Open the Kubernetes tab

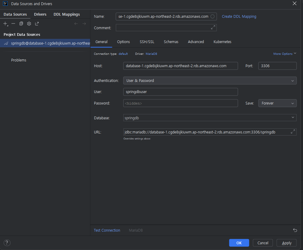point(222,42)
